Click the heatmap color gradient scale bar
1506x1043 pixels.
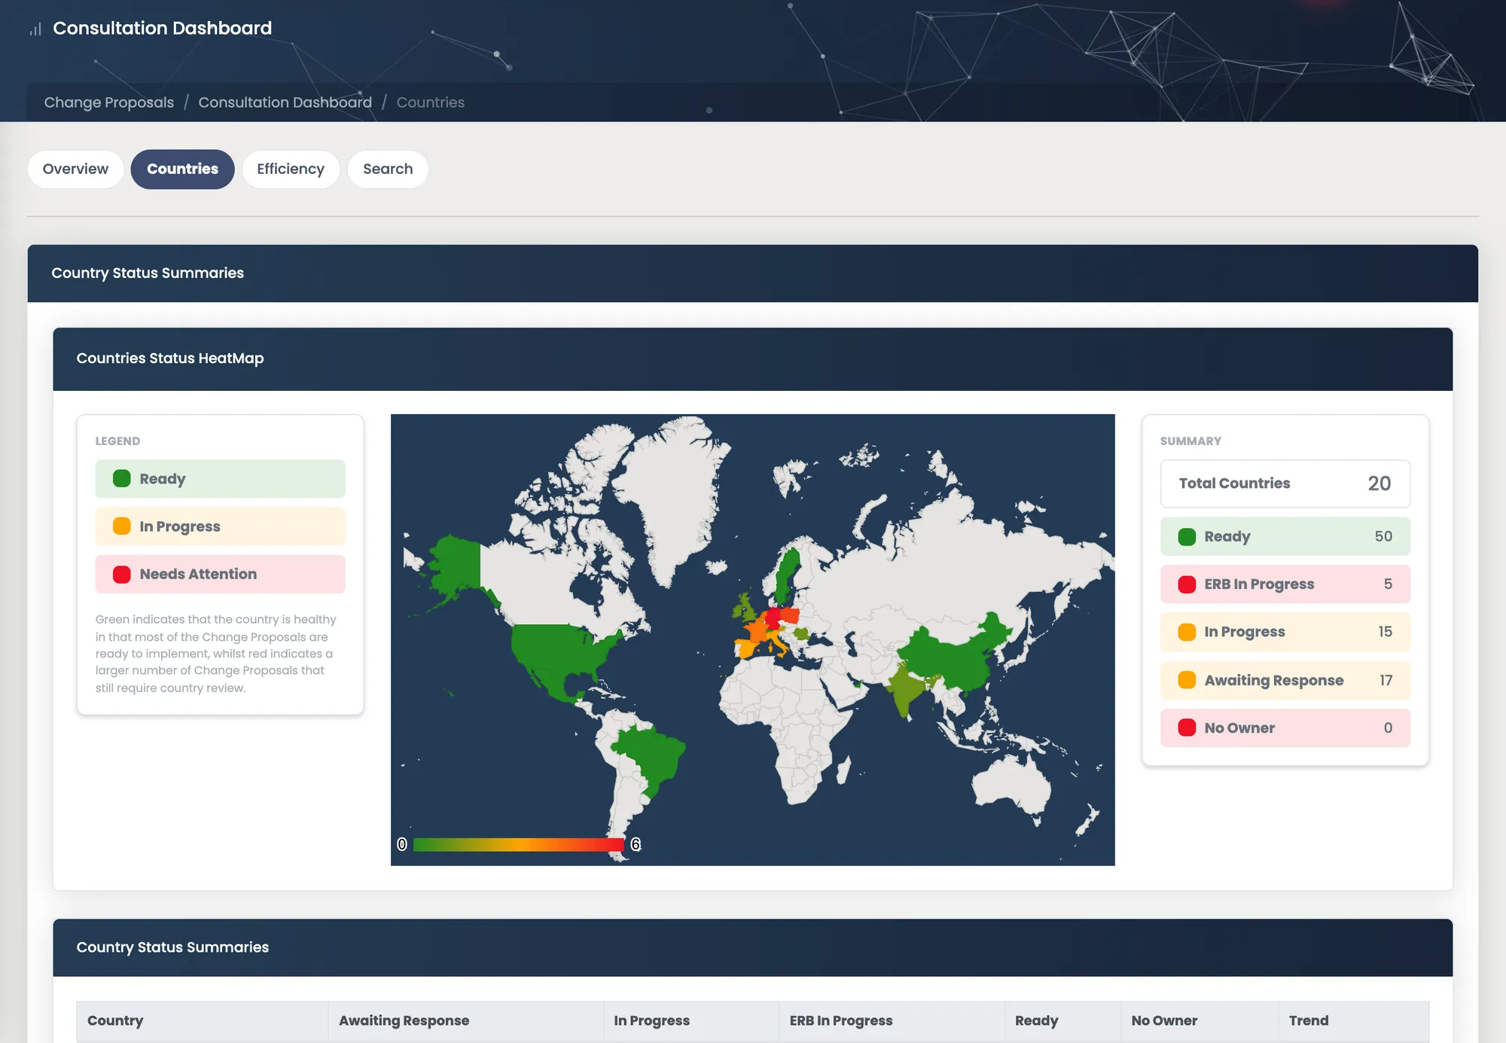519,844
